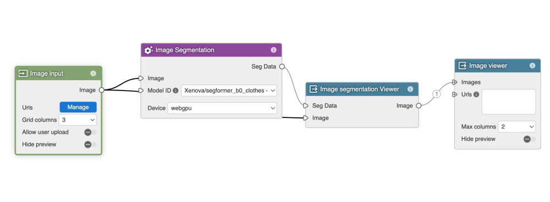Image resolution: width=550 pixels, height=202 pixels.
Task: Open the Max columns dropdown
Action: click(x=516, y=127)
